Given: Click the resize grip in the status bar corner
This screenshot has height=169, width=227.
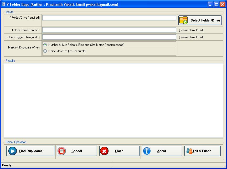Looking at the screenshot, I should pos(224,166).
